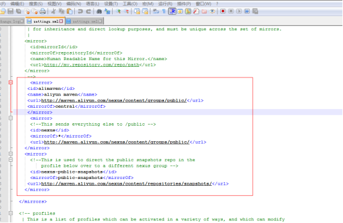This screenshot has width=343, height=223.
Task: Open the 搜索(S) menu
Action: 36,4
